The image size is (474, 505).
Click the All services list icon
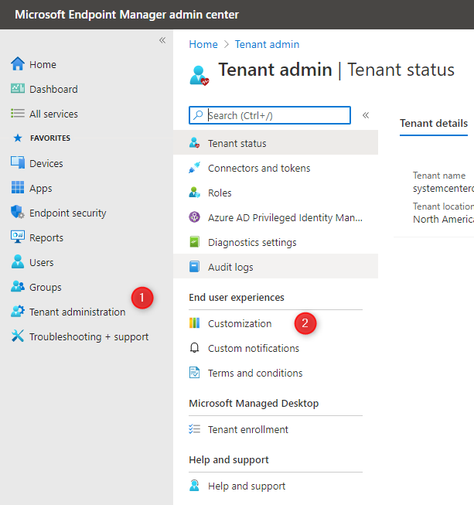18,114
